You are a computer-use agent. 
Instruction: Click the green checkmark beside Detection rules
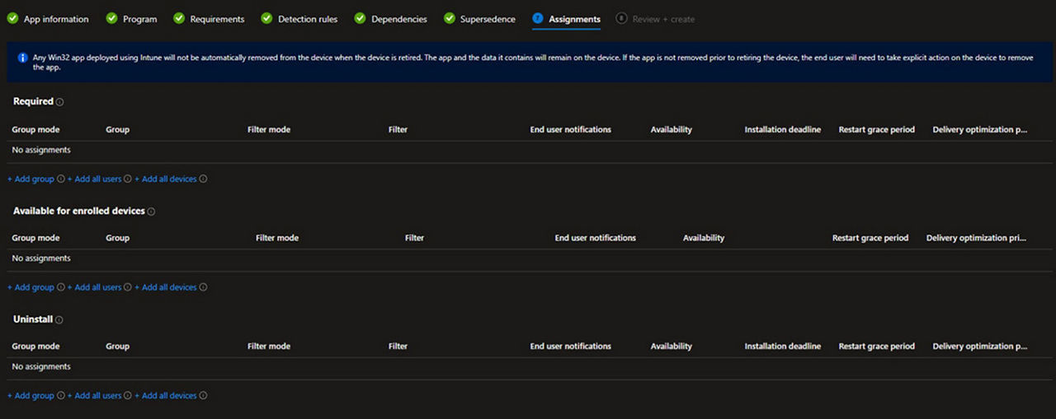point(266,18)
